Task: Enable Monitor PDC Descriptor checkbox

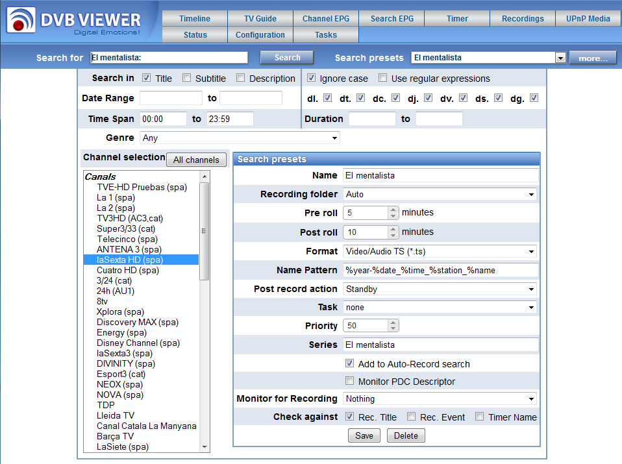Action: 350,382
